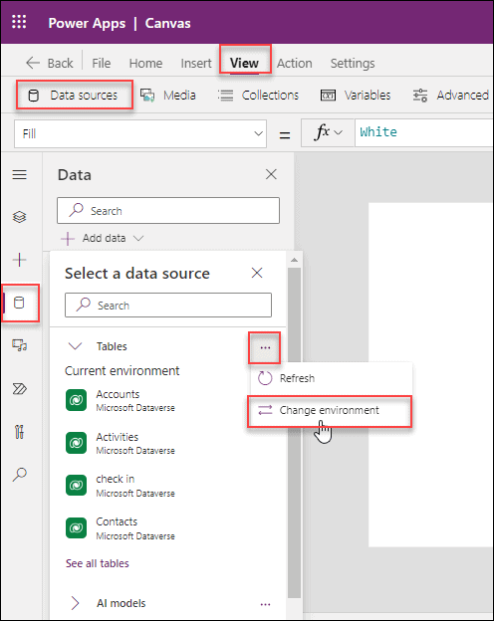Click the scrollbar up arrow
The image size is (494, 621).
[x=294, y=260]
